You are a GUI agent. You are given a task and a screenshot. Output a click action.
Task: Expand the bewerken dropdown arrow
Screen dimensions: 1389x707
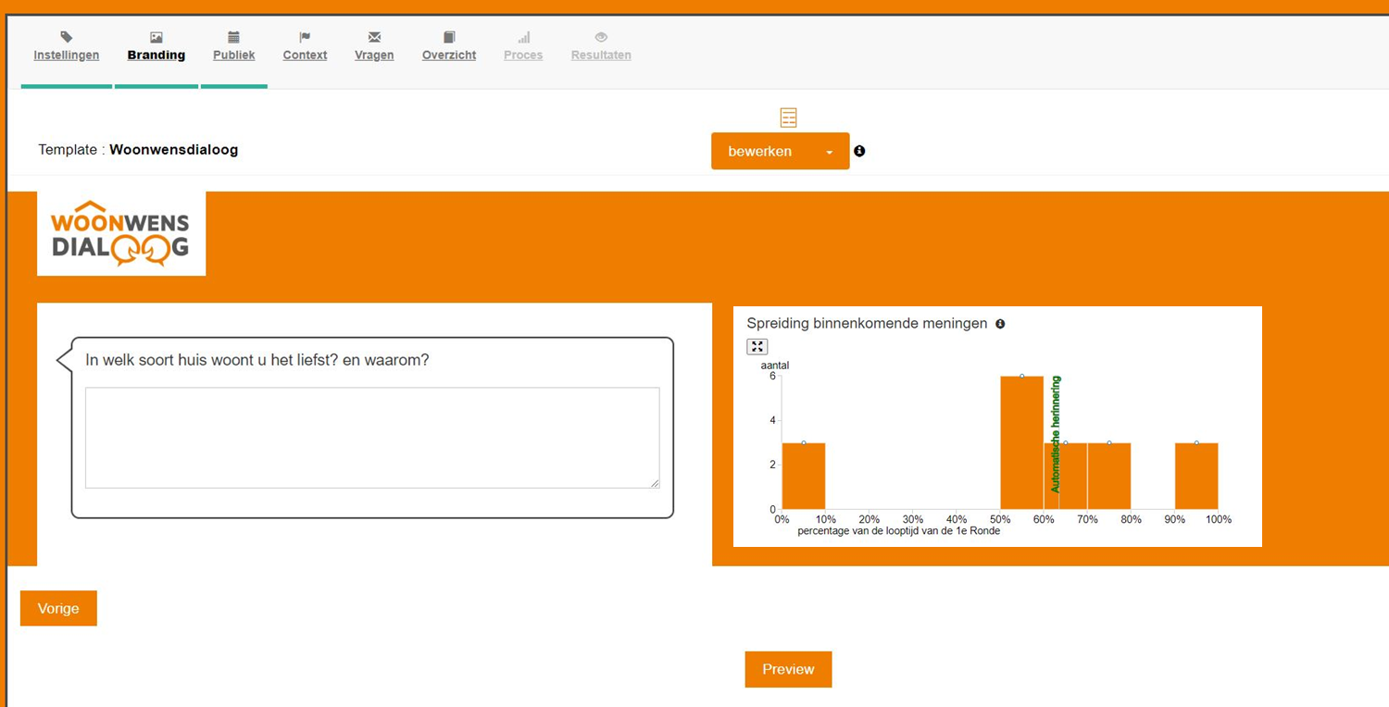click(x=830, y=152)
